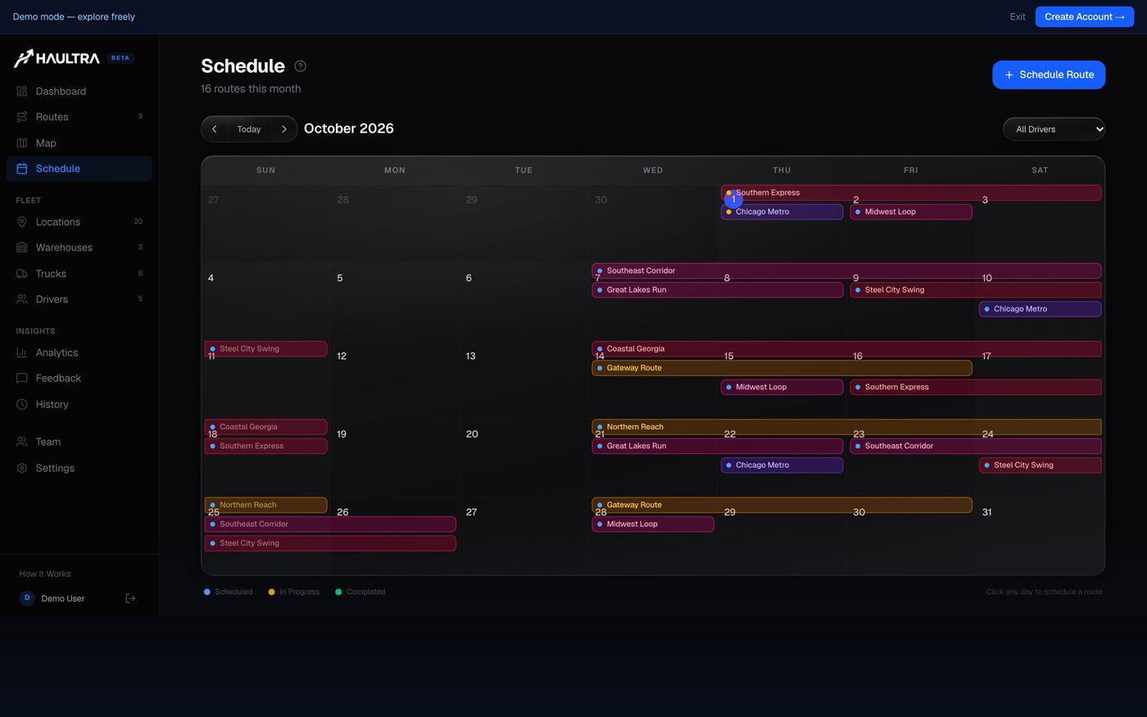This screenshot has height=717, width=1147.
Task: Click the History clock icon
Action: coord(22,404)
